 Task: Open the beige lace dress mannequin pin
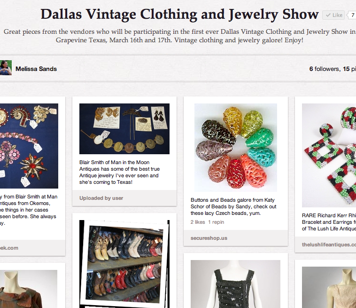tap(329, 287)
